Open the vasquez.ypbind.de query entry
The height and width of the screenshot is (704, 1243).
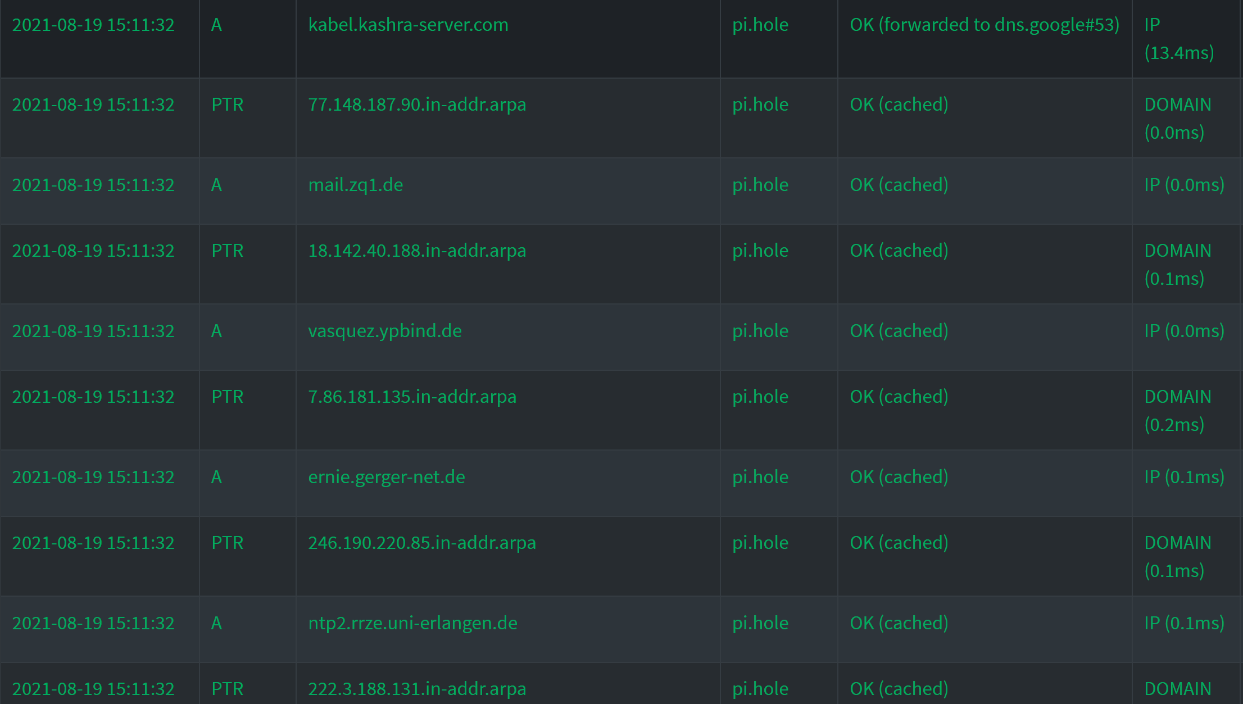[385, 331]
